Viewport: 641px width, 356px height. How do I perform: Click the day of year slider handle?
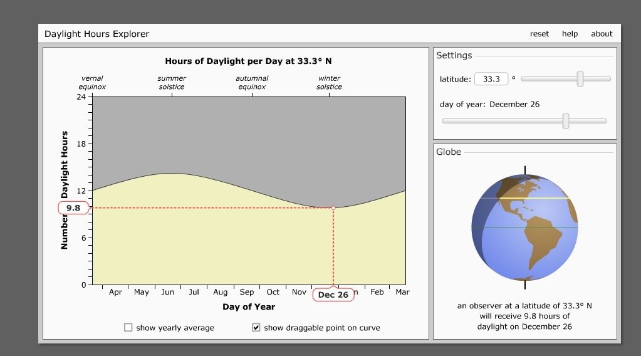(566, 121)
